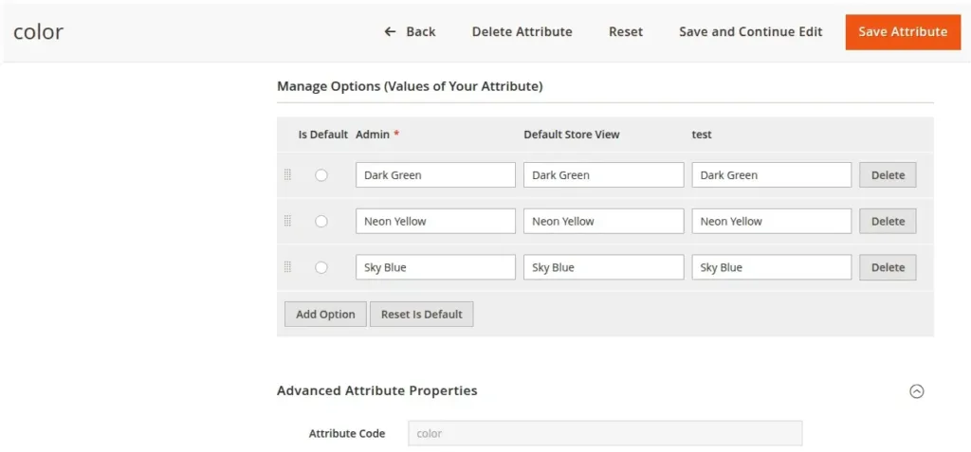Screen dimensions: 971x452
Task: Click the Add Option button
Action: [x=325, y=314]
